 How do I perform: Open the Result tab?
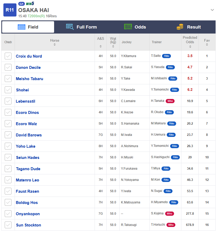(x=189, y=27)
